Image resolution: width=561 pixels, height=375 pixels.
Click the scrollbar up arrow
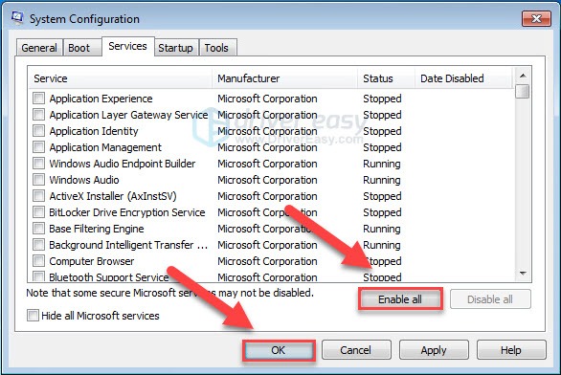(523, 76)
